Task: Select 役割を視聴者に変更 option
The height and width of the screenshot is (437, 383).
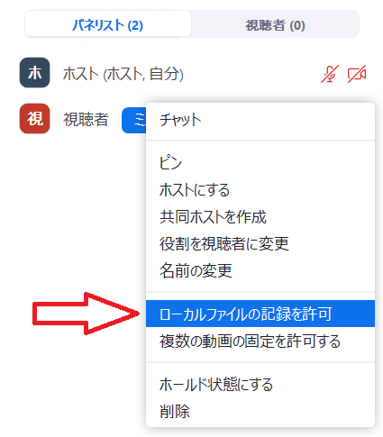Action: [260, 243]
